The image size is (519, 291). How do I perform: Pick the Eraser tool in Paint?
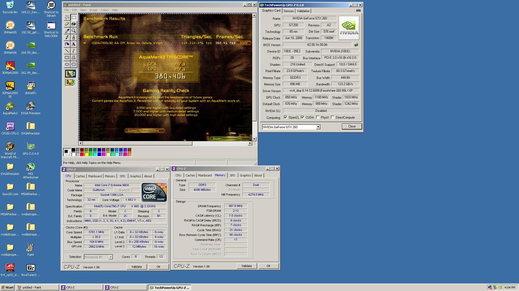point(67,24)
